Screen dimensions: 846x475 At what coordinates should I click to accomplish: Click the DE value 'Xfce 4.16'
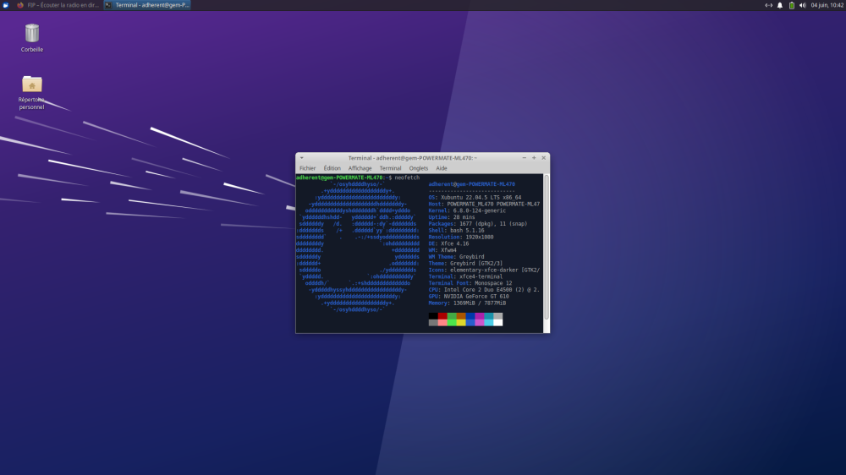pos(455,243)
